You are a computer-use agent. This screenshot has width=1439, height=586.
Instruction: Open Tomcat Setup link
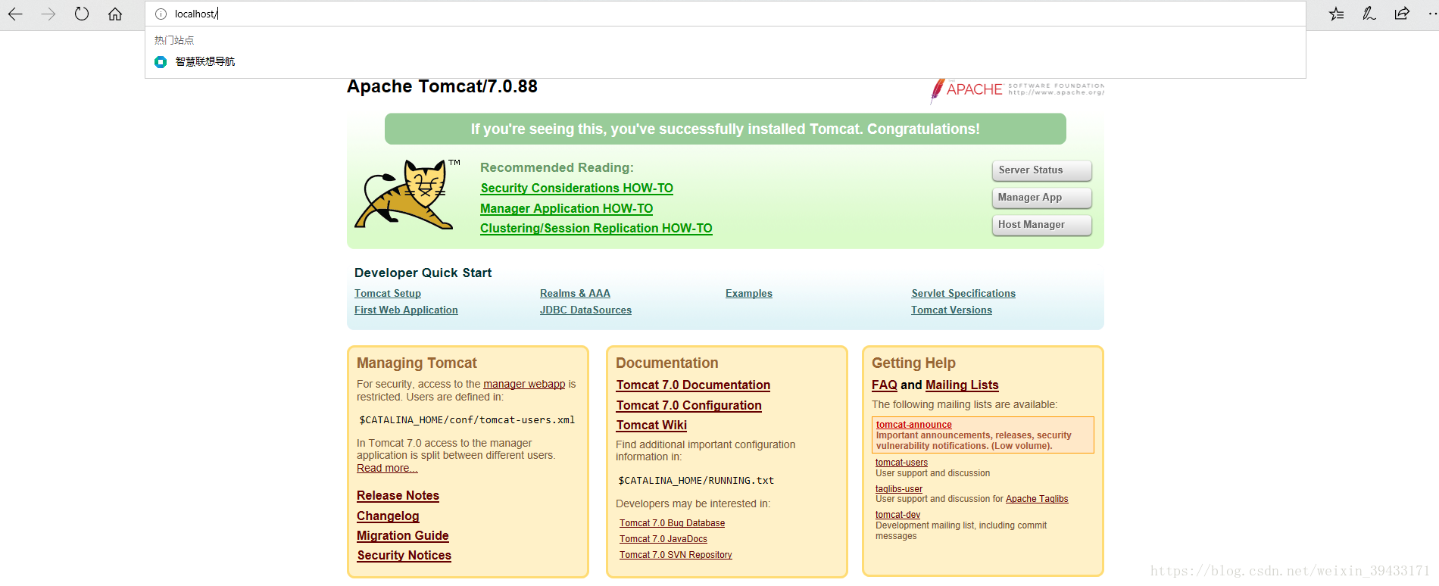tap(388, 294)
